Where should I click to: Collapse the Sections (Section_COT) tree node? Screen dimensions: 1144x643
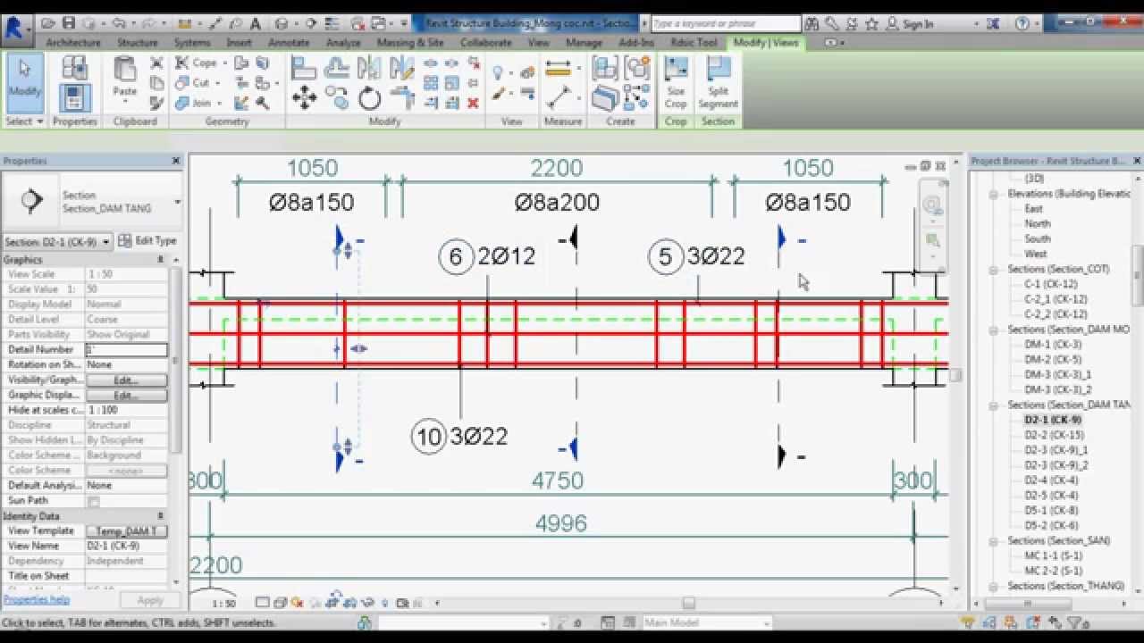click(994, 269)
